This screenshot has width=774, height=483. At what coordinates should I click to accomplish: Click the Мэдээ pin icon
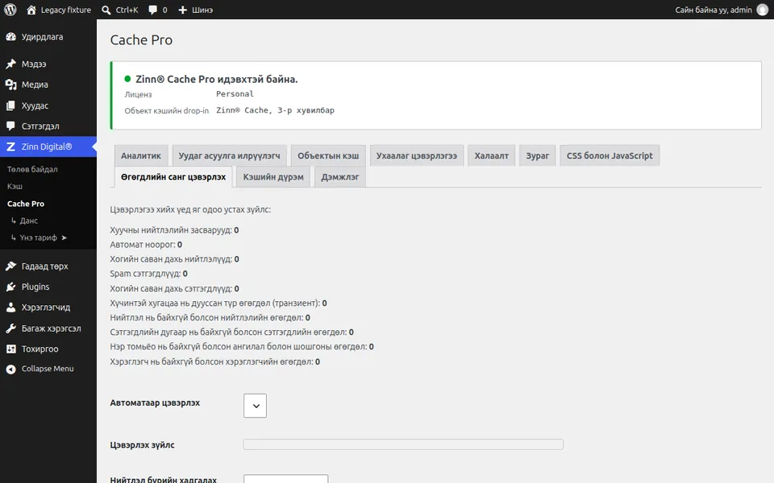[x=10, y=64]
